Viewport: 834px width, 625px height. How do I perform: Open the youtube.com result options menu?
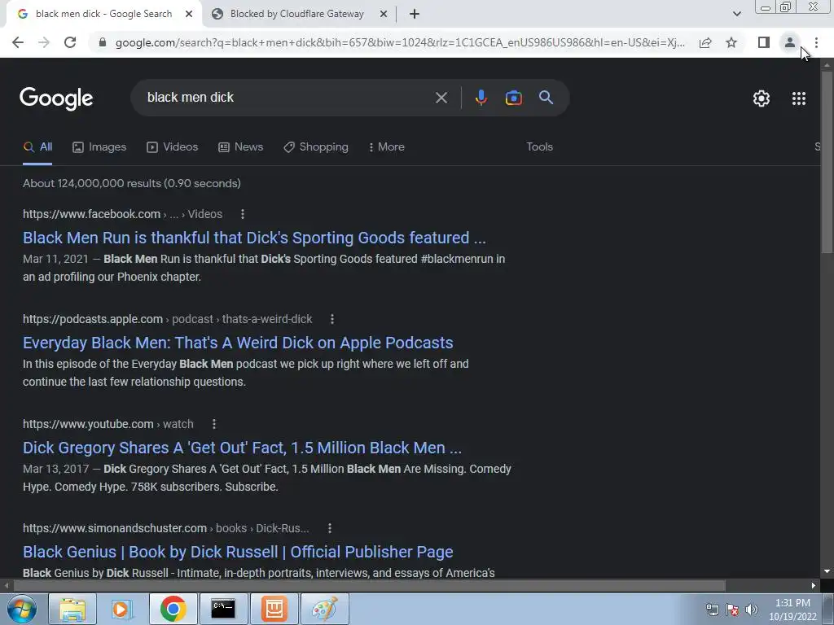(x=214, y=424)
